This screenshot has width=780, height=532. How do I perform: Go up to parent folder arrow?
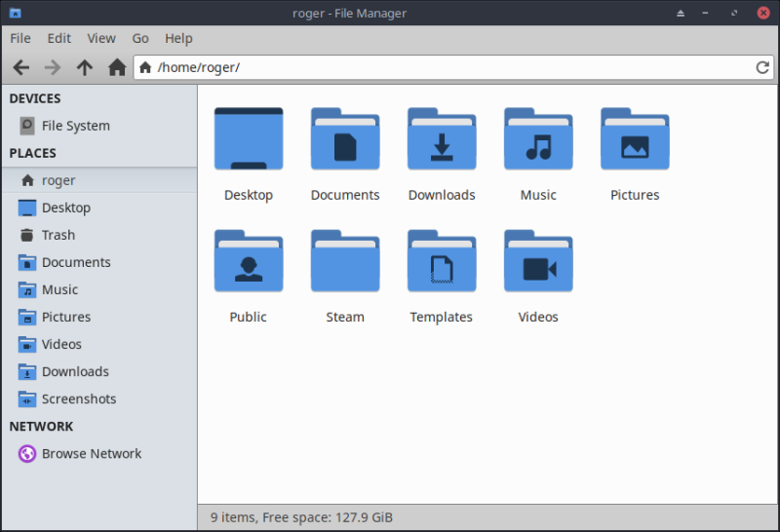pos(85,67)
